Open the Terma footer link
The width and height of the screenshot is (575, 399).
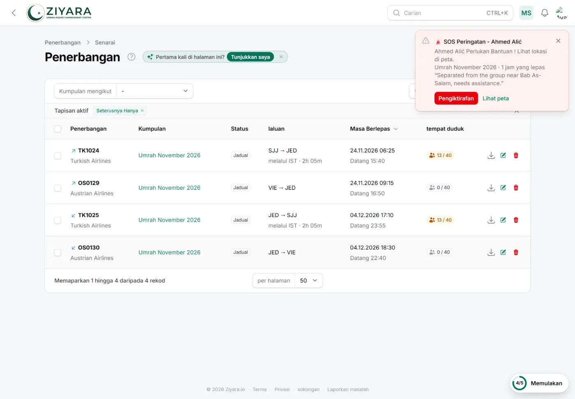[260, 390]
